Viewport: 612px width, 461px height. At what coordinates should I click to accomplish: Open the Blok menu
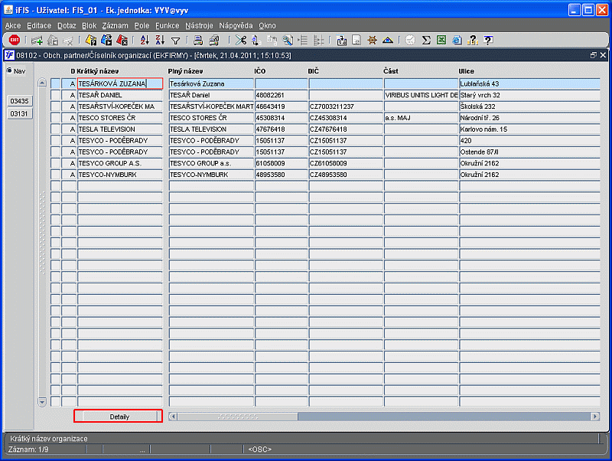[x=90, y=26]
